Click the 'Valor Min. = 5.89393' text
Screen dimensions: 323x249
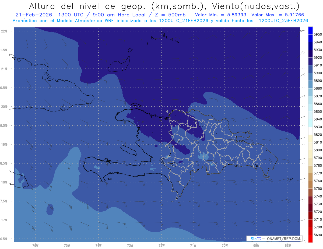(x=220, y=15)
